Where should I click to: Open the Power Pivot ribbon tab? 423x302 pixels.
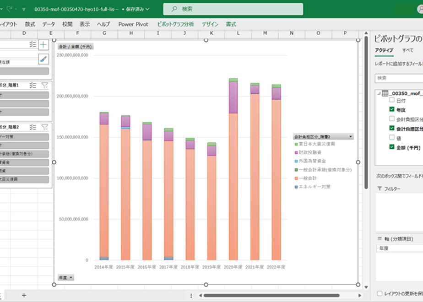133,24
